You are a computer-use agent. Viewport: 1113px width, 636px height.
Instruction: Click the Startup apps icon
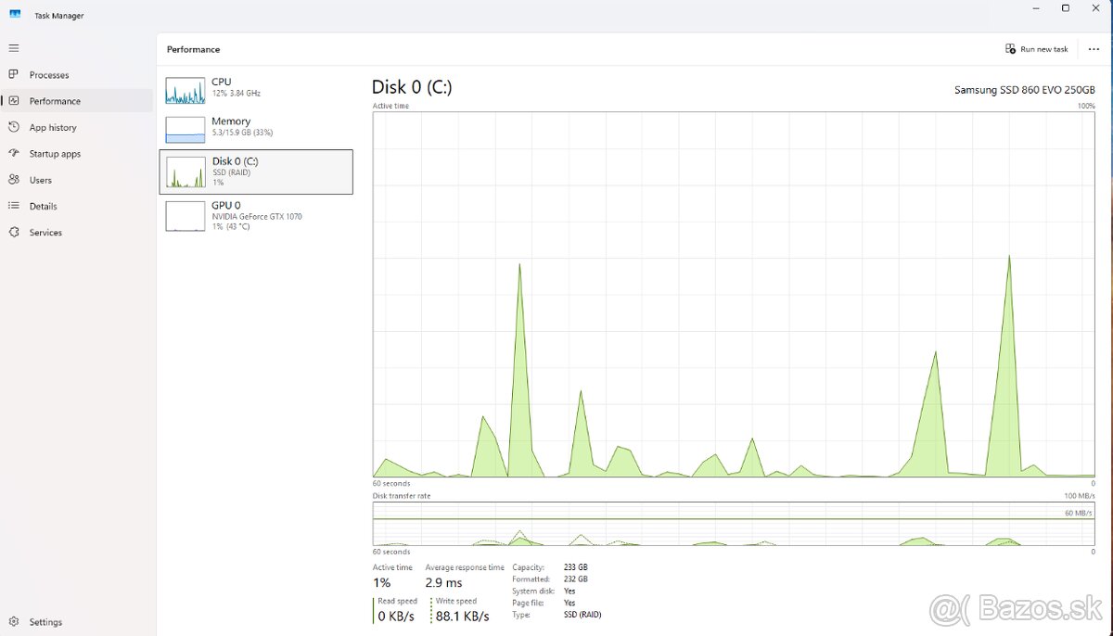click(x=14, y=154)
